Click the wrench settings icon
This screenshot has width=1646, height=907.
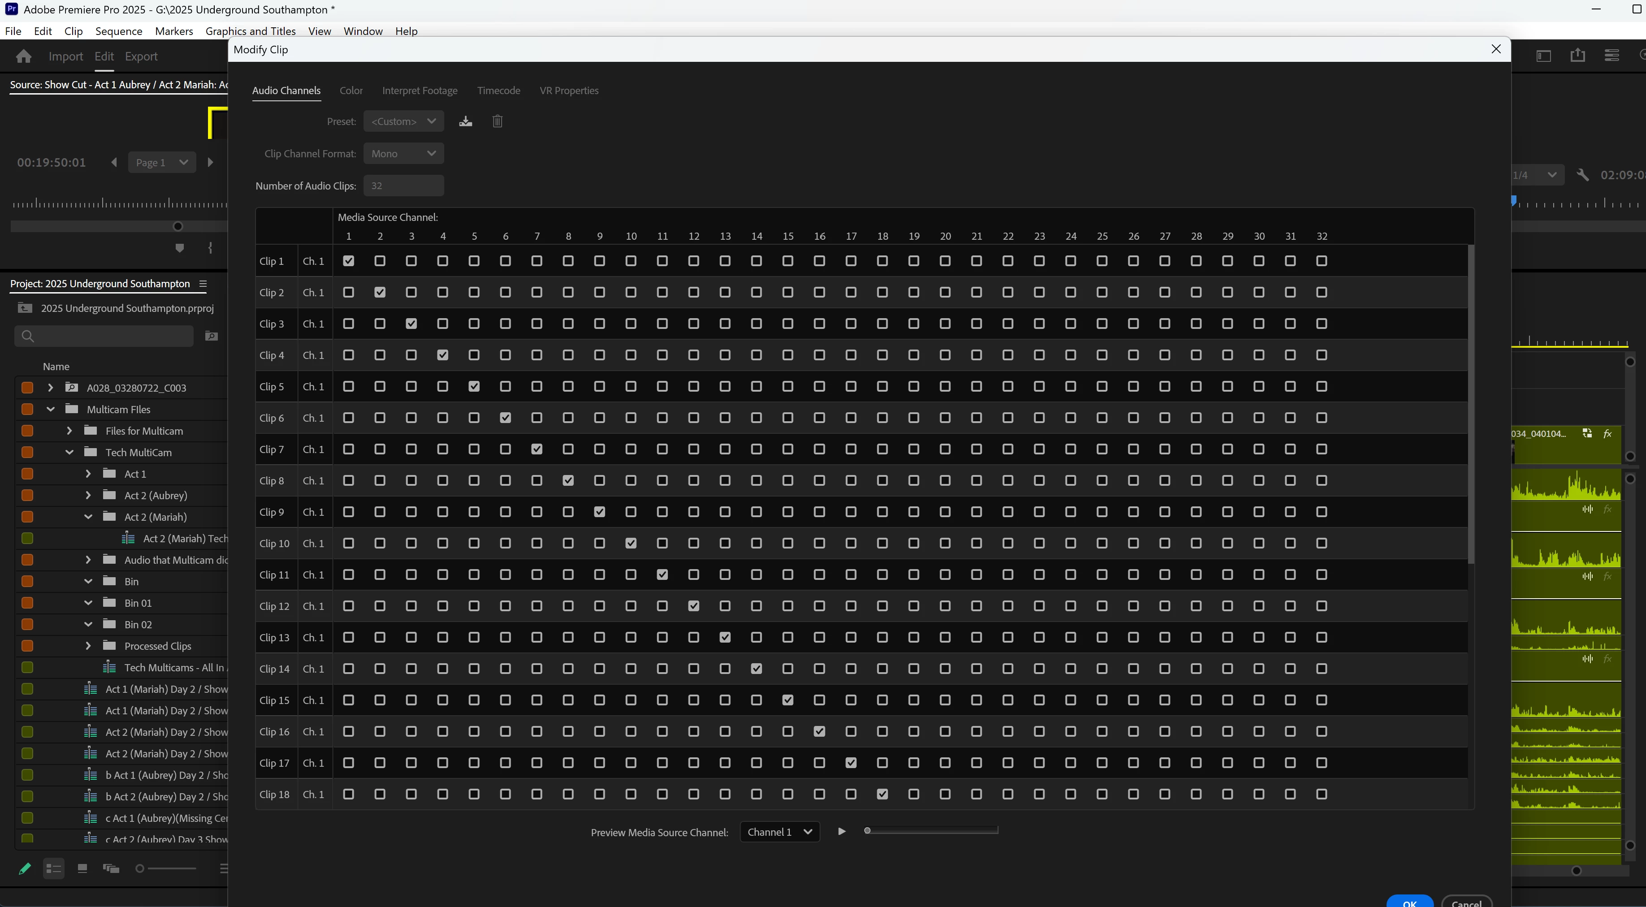click(1582, 175)
